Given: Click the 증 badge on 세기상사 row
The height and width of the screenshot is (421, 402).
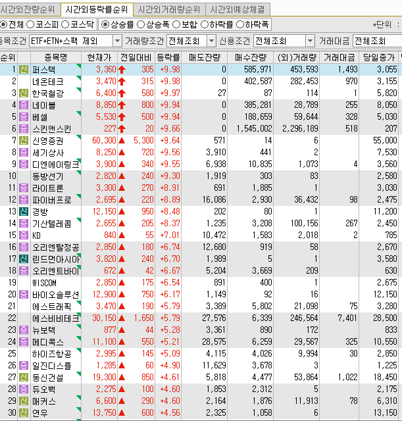Looking at the screenshot, I should pos(24,152).
